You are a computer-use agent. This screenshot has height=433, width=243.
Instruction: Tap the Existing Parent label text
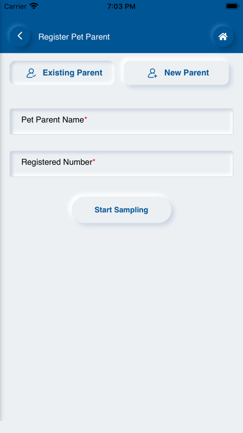(x=73, y=73)
